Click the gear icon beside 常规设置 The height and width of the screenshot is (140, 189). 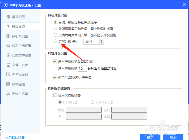click(8, 17)
